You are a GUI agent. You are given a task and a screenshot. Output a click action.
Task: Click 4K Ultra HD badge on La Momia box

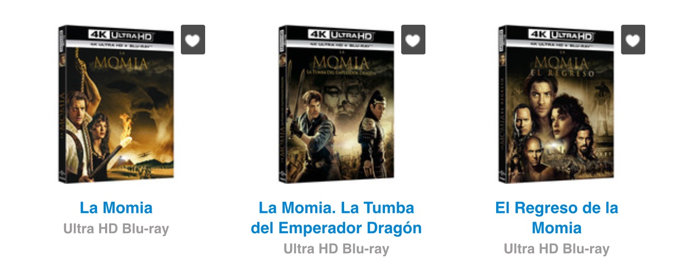(120, 35)
